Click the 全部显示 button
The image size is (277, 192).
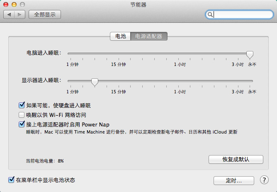[45, 15]
